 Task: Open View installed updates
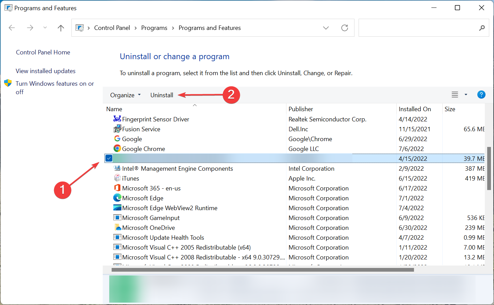point(46,71)
